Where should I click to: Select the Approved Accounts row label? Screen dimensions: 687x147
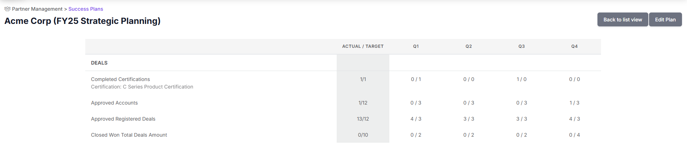[114, 103]
